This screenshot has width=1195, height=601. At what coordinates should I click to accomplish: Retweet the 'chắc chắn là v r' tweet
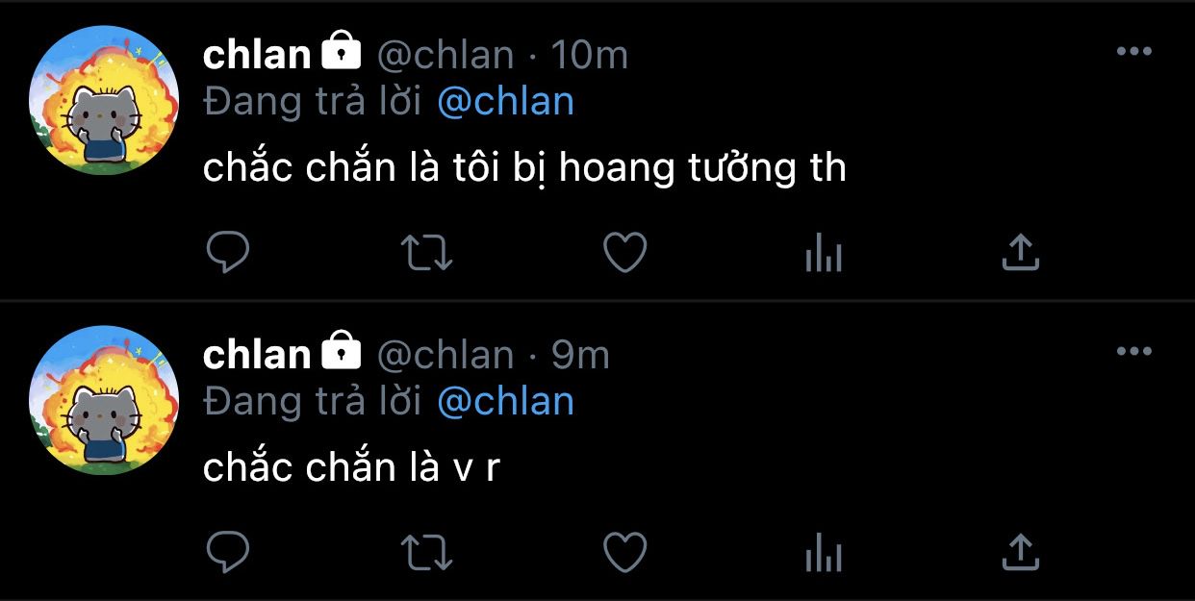[x=426, y=553]
